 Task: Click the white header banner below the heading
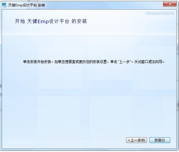(x=89, y=30)
